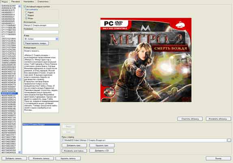Viewport: 233px width, 163px height.
Task: Select the Игры content type radio button
Action: coord(26,18)
